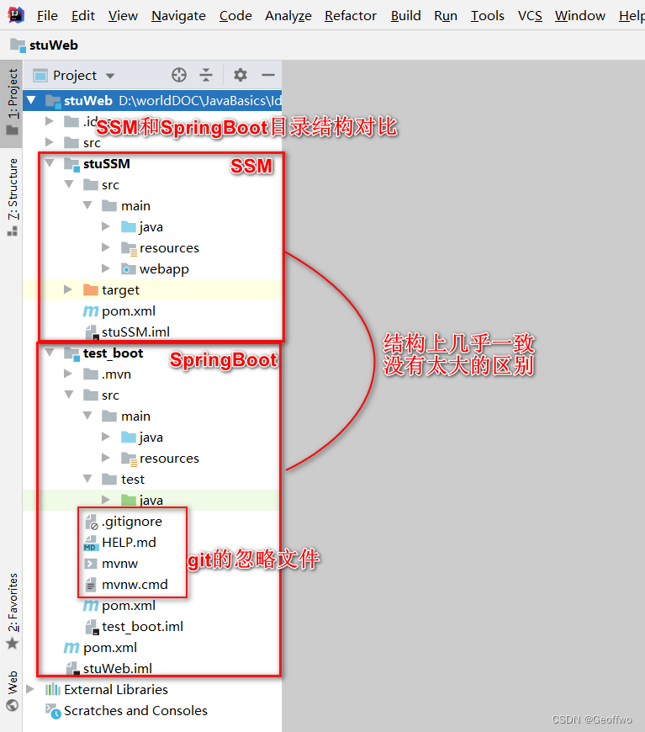The width and height of the screenshot is (645, 732).
Task: Open the Project view dropdown arrow
Action: (110, 76)
